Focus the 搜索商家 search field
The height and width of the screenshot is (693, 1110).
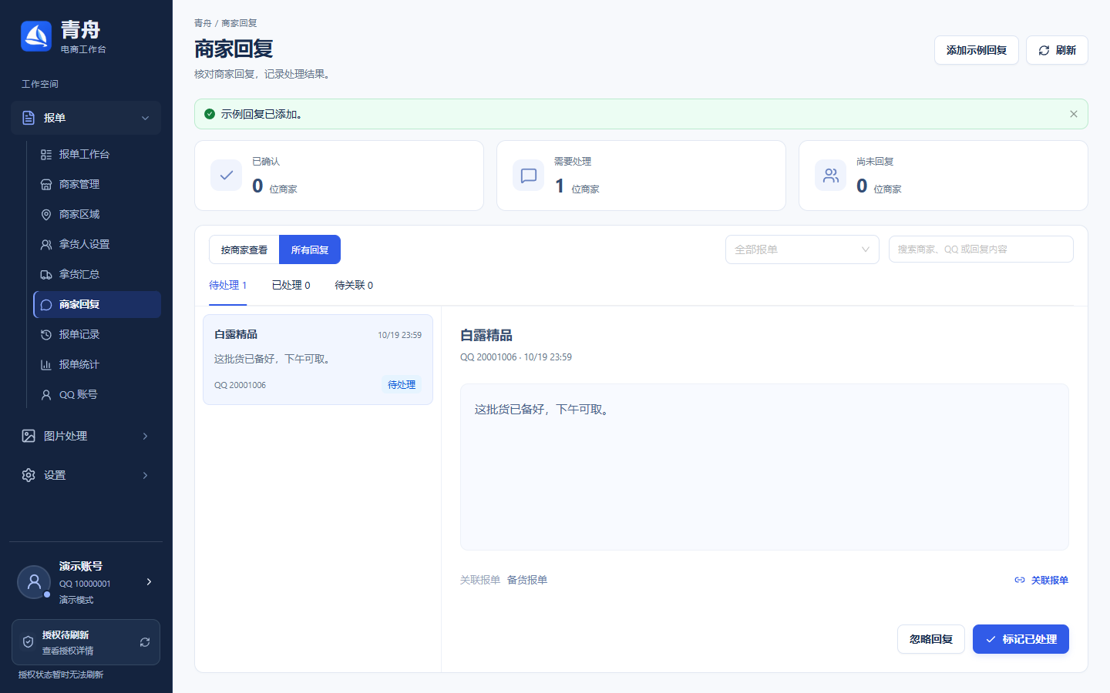tap(981, 249)
